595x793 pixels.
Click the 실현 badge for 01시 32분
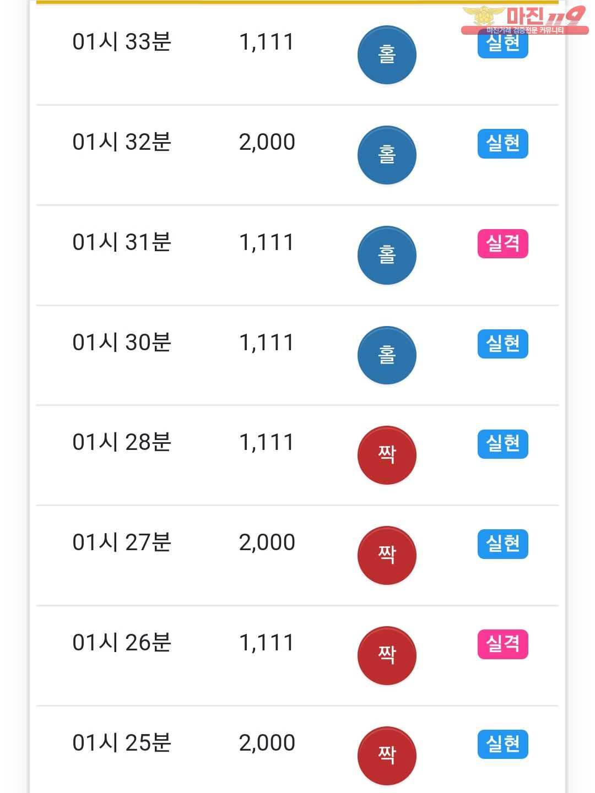point(502,144)
